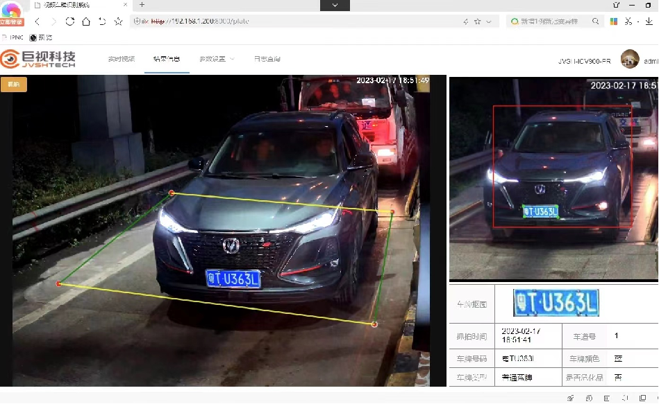Select the browser tab beside the new-tab plus

81,5
